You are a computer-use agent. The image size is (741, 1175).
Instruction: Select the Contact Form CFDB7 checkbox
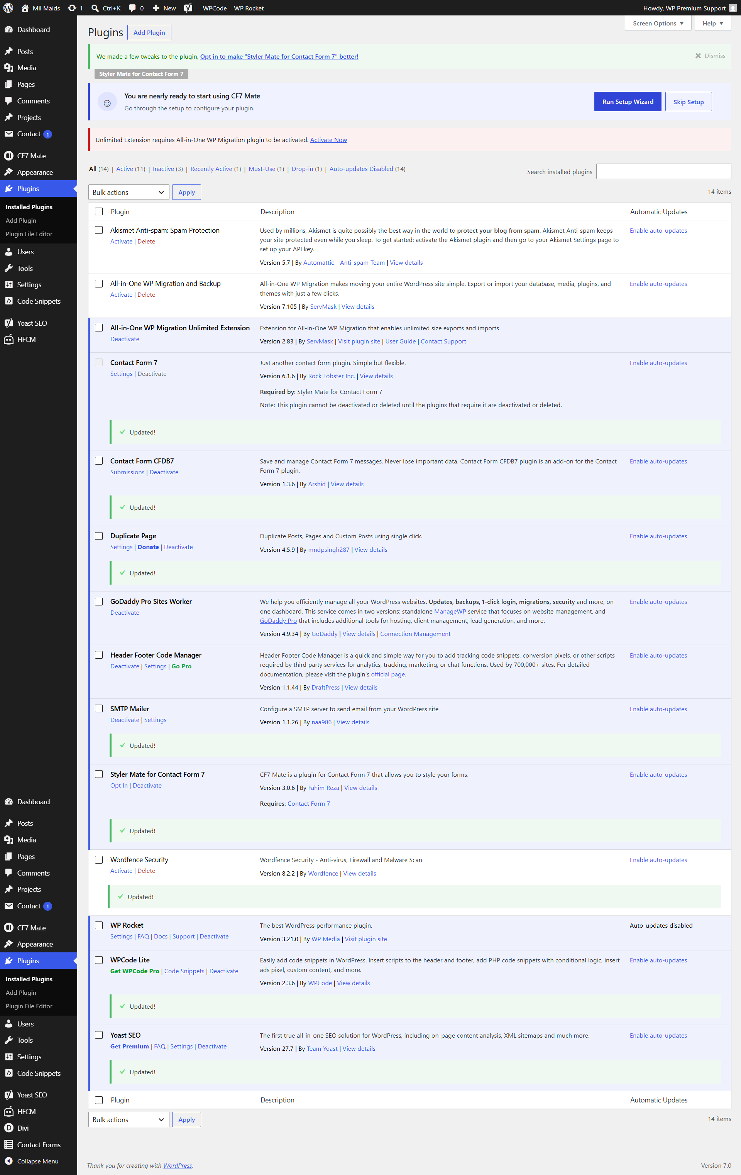pyautogui.click(x=99, y=461)
